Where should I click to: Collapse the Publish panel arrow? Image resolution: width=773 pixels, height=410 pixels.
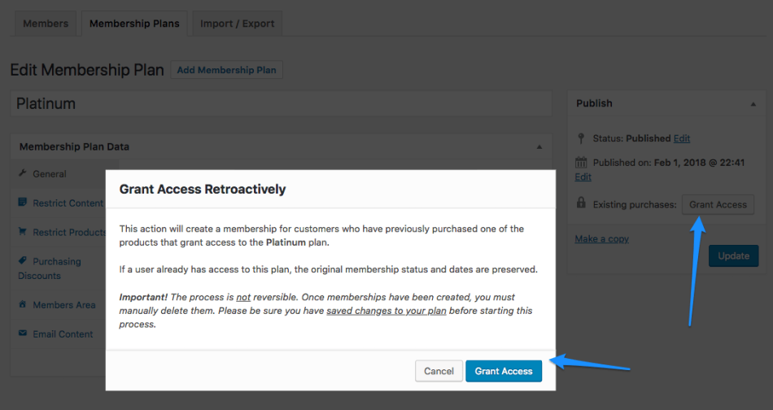753,104
